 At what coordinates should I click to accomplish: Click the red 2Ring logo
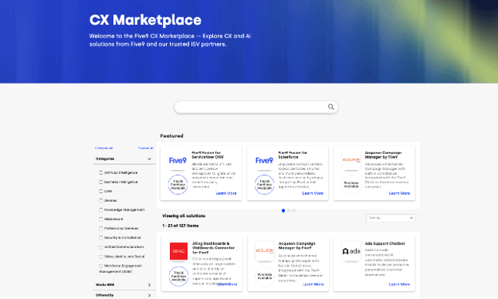[179, 251]
